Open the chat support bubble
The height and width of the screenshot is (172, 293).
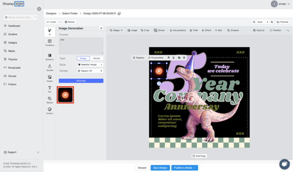284,164
